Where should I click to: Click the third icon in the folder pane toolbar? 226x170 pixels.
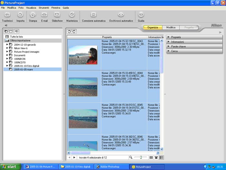click(x=17, y=31)
